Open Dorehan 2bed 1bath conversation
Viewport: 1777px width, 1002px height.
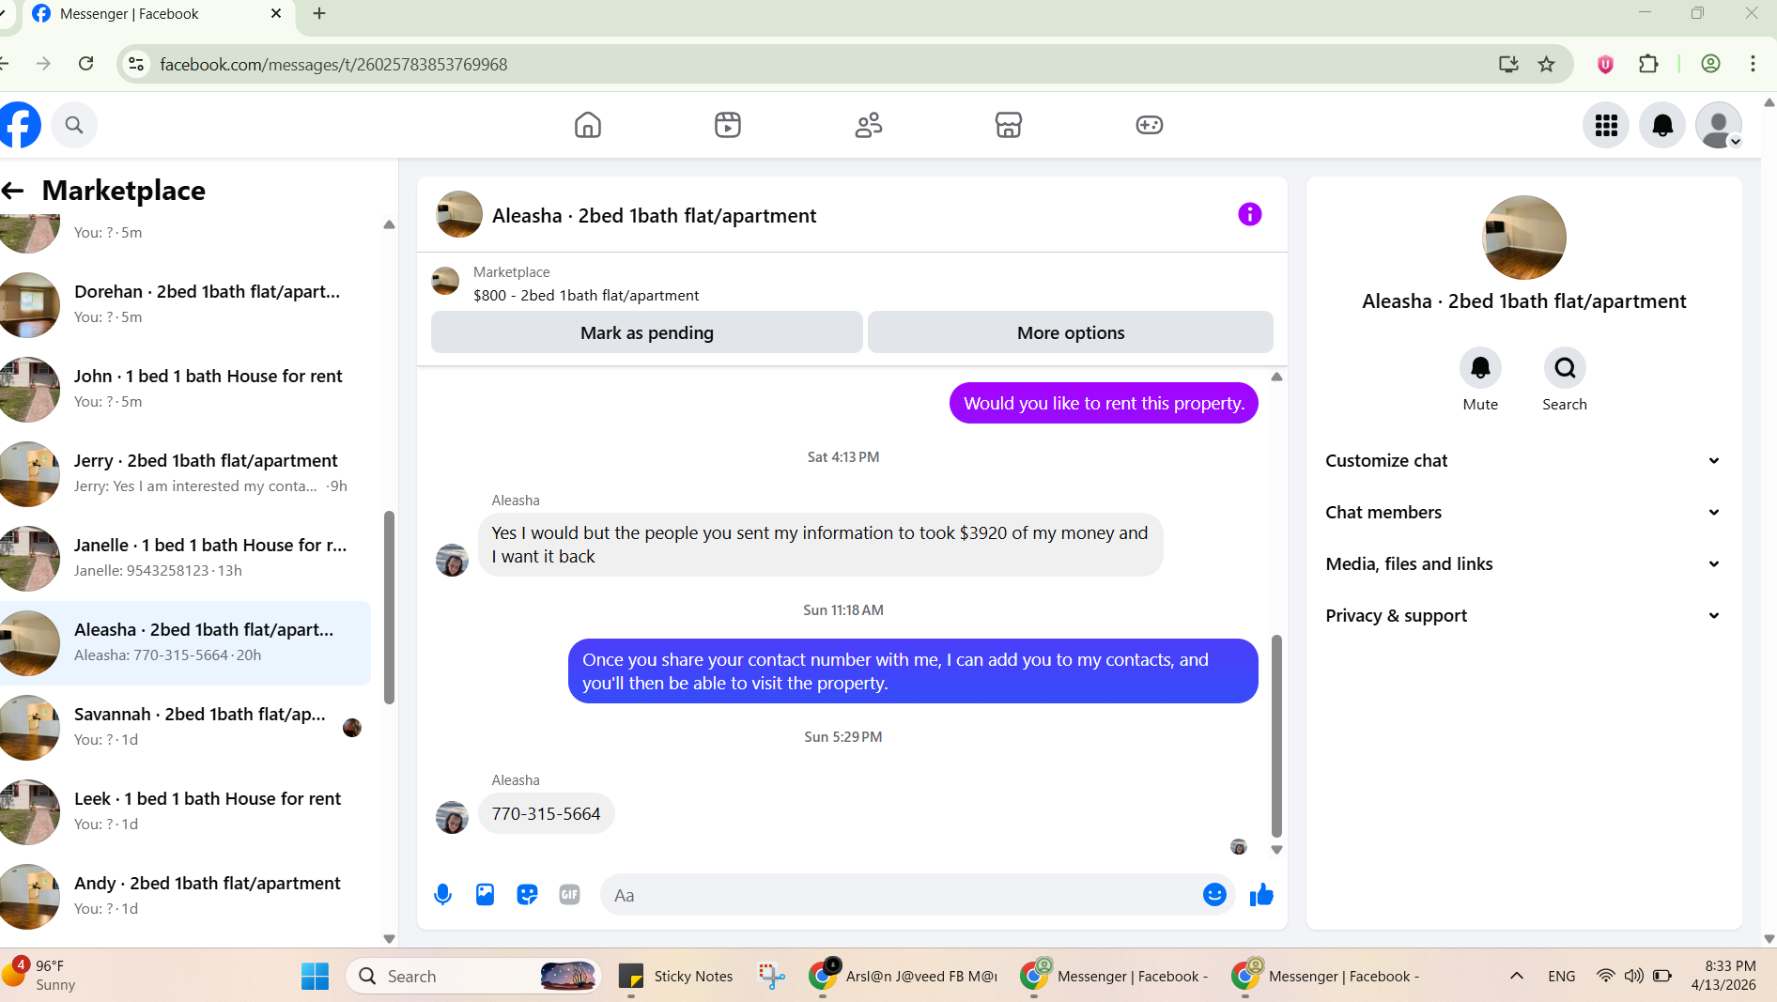point(185,304)
